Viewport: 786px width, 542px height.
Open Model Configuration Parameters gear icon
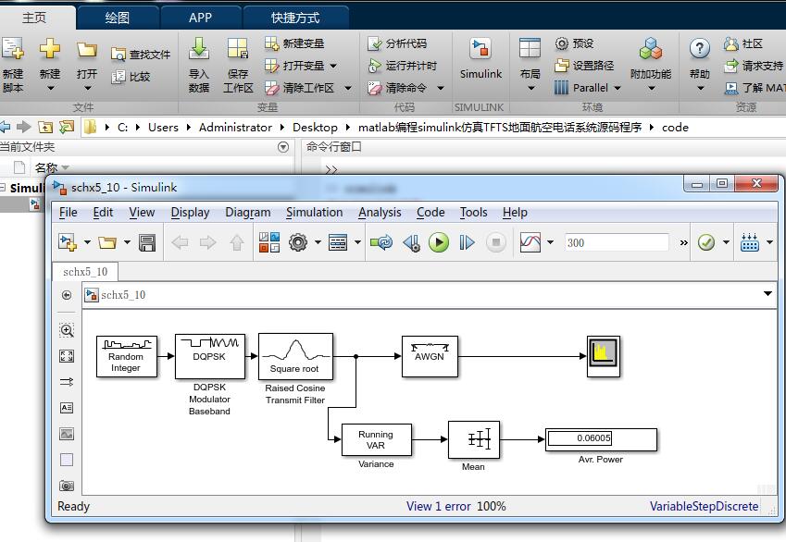298,243
